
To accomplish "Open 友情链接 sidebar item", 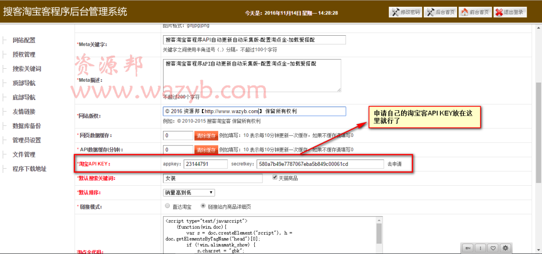I will point(24,112).
